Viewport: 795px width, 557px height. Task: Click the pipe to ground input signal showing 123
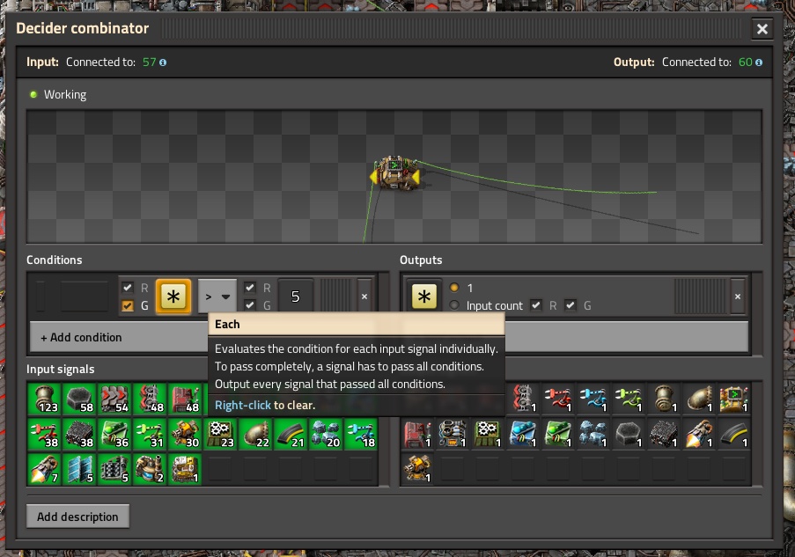(44, 399)
